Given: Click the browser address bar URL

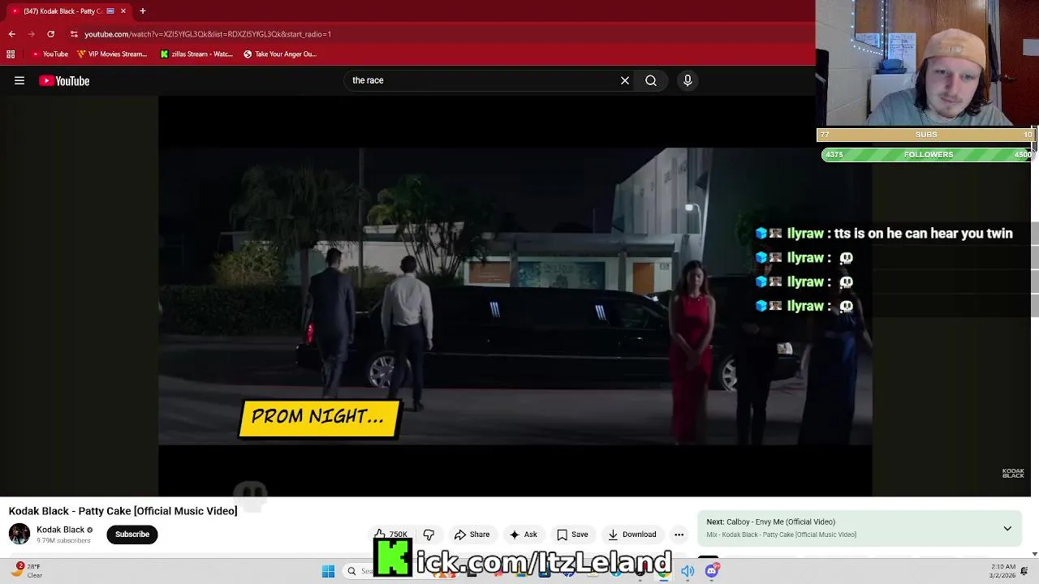Looking at the screenshot, I should coord(207,34).
